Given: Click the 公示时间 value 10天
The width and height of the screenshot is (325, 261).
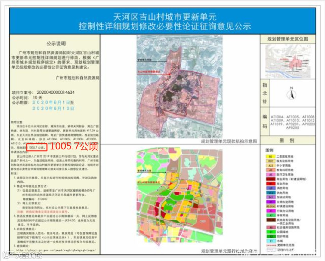Looking at the screenshot, I should pyautogui.click(x=38, y=97).
